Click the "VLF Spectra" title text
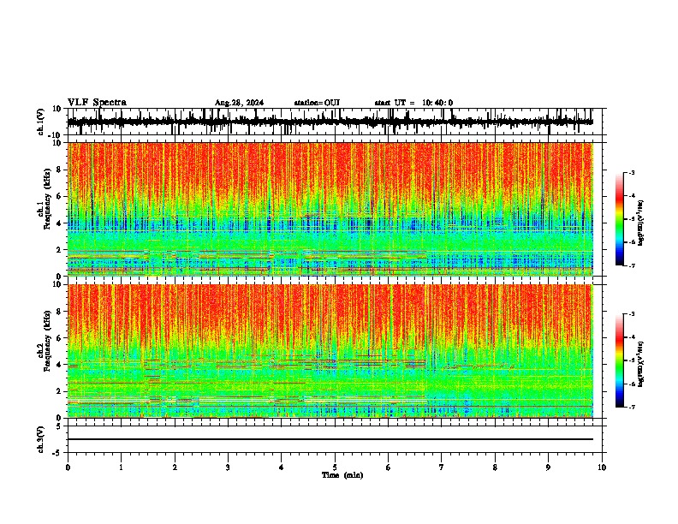The width and height of the screenshot is (678, 524). tap(97, 103)
